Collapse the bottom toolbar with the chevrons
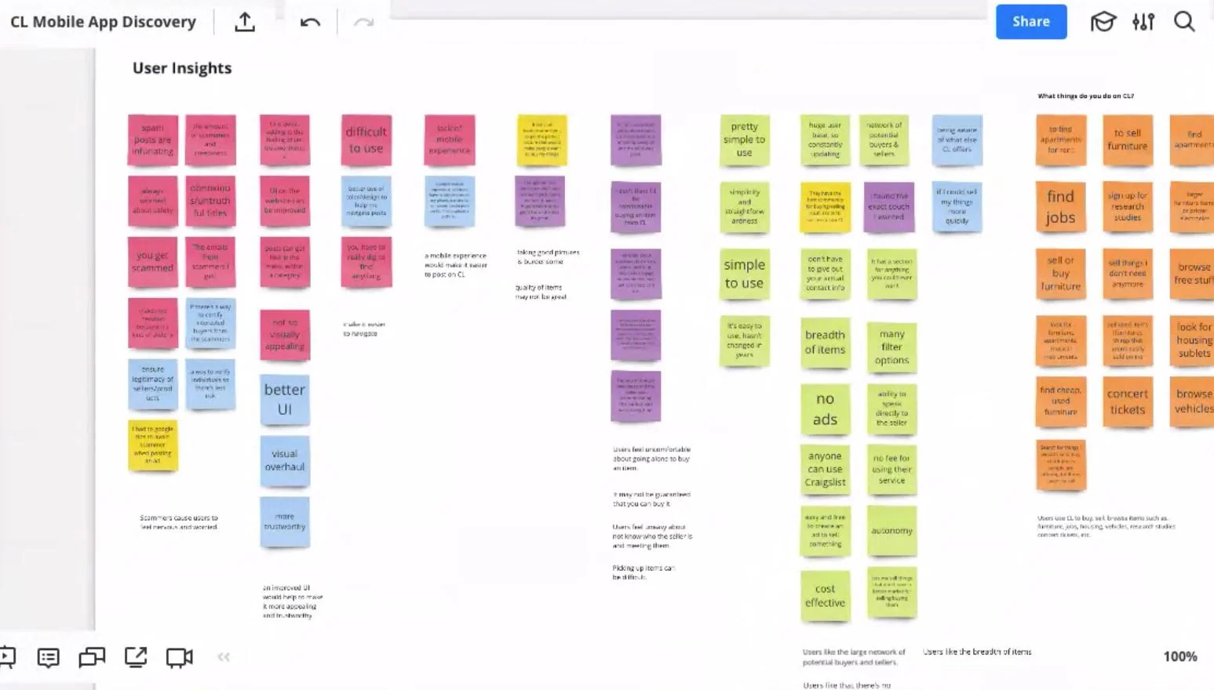Screen dimensions: 1214x690 pyautogui.click(x=224, y=657)
